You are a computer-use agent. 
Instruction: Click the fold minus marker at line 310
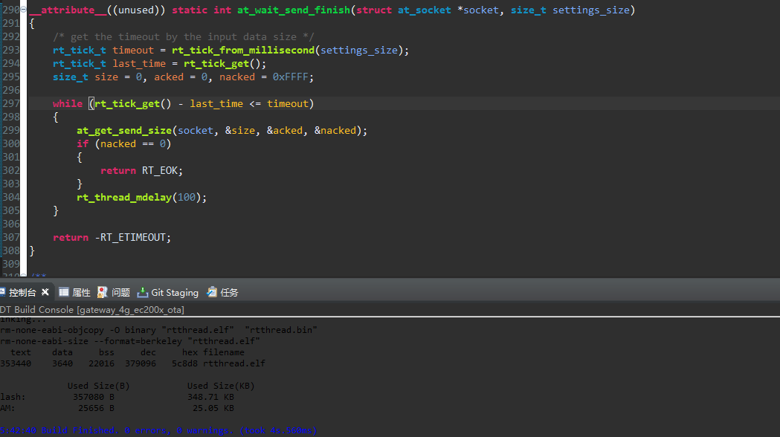coord(23,276)
